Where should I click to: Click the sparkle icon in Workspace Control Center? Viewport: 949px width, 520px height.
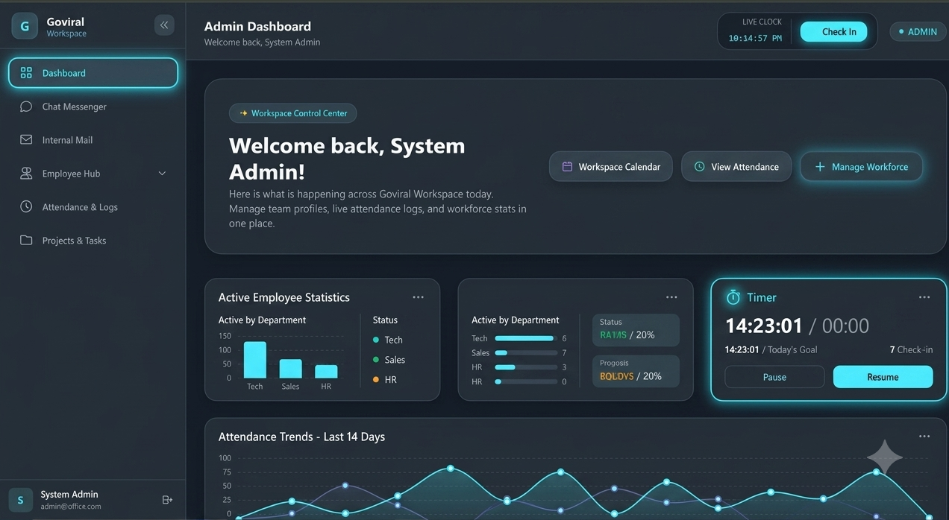243,113
